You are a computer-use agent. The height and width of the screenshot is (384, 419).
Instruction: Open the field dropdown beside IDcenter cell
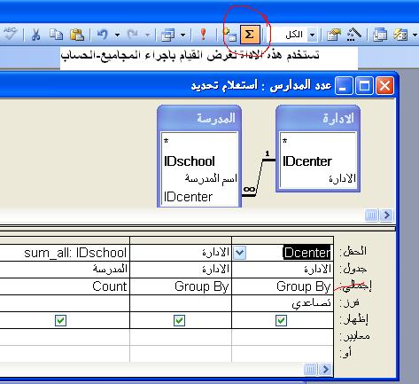coord(239,253)
